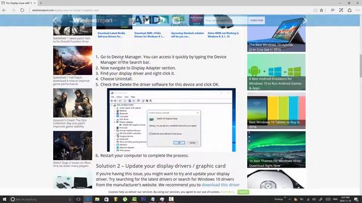This screenshot has width=362, height=203.
Task: Open '8 Best Android Emulators' card
Action: 276,72
